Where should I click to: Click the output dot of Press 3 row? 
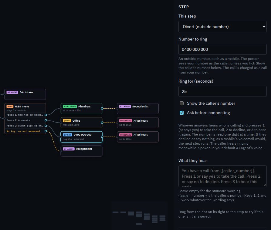click(x=46, y=126)
